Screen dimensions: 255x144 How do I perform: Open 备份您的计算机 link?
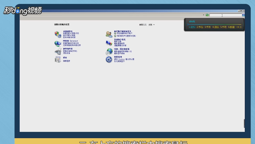[69, 35]
